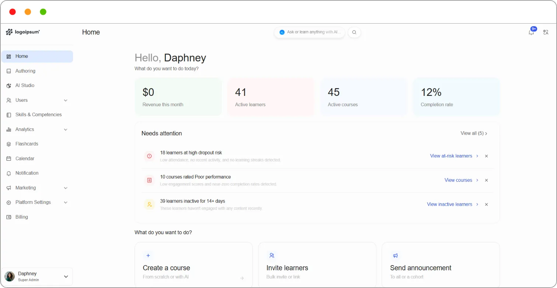The width and height of the screenshot is (557, 288).
Task: Dismiss the Poor performance courses alert
Action: (x=486, y=180)
